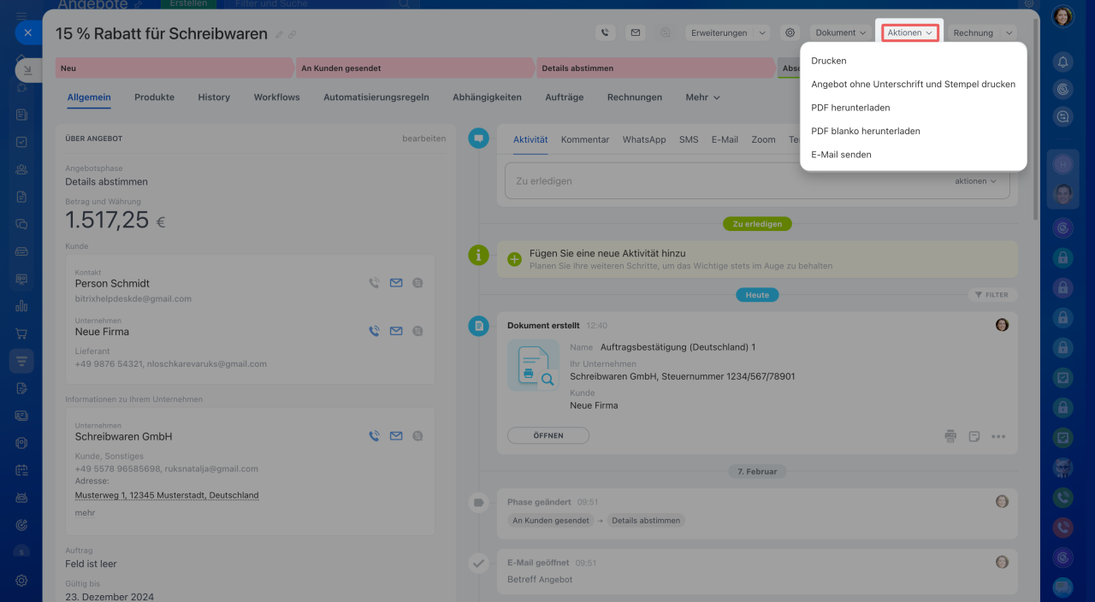Click the note icon on document card

(x=974, y=436)
